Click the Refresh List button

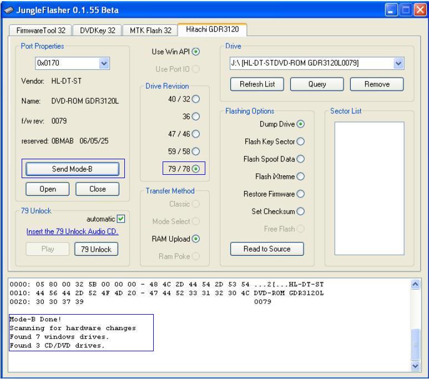tap(257, 84)
